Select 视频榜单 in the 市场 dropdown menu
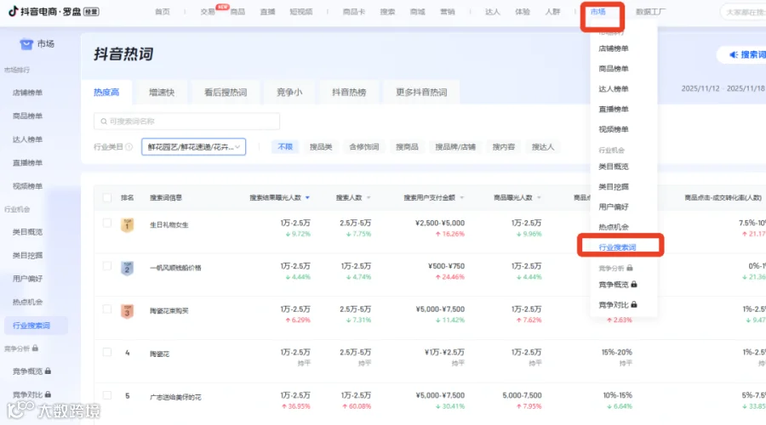The width and height of the screenshot is (766, 425). [x=614, y=129]
